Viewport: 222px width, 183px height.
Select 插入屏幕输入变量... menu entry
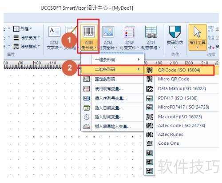click(112, 127)
